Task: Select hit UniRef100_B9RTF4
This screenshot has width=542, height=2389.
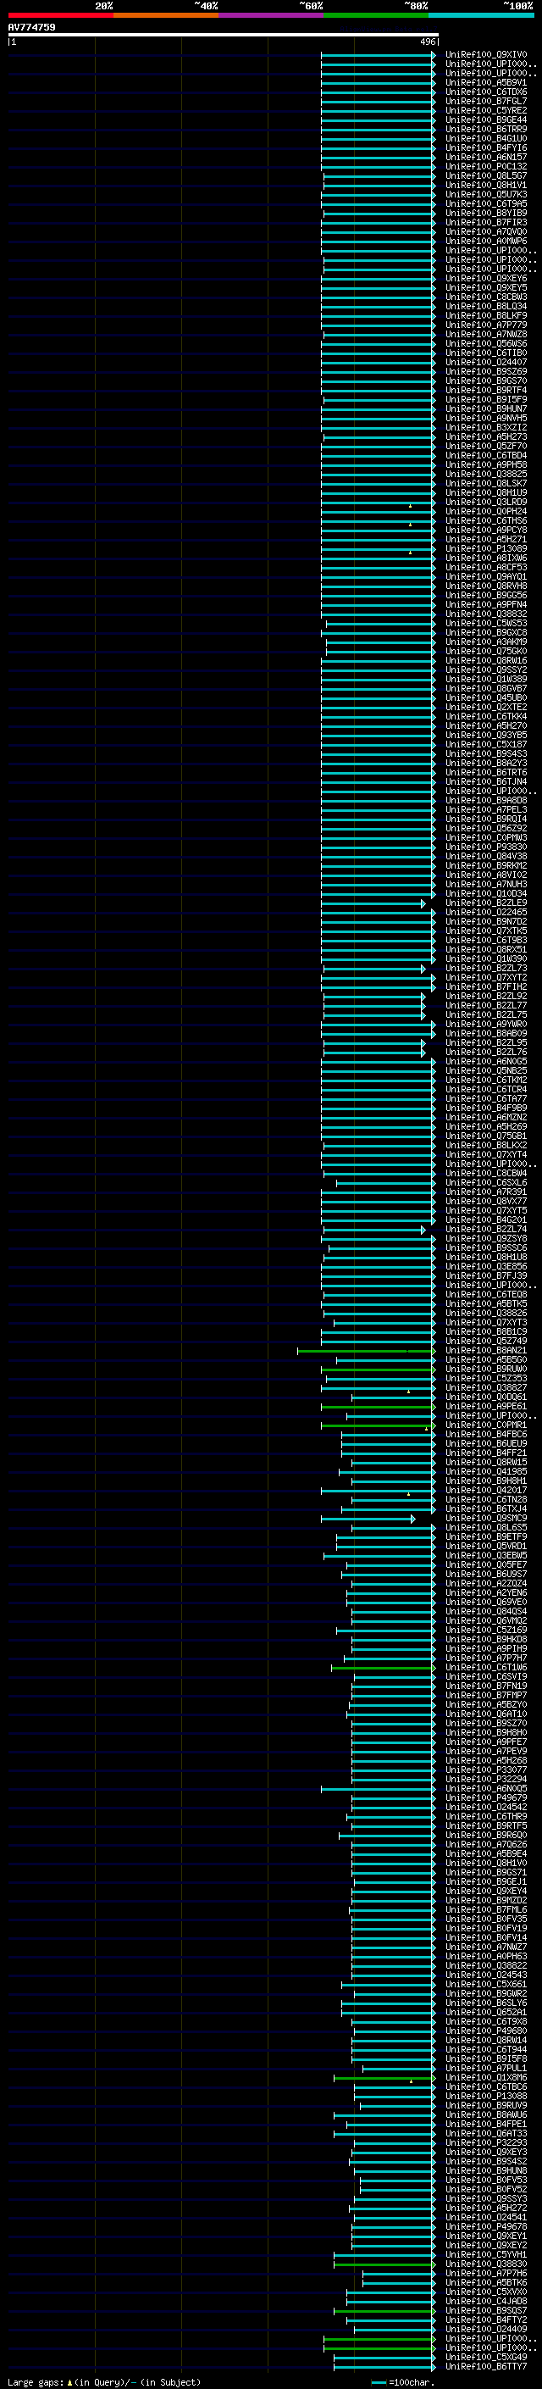Action: click(x=486, y=391)
